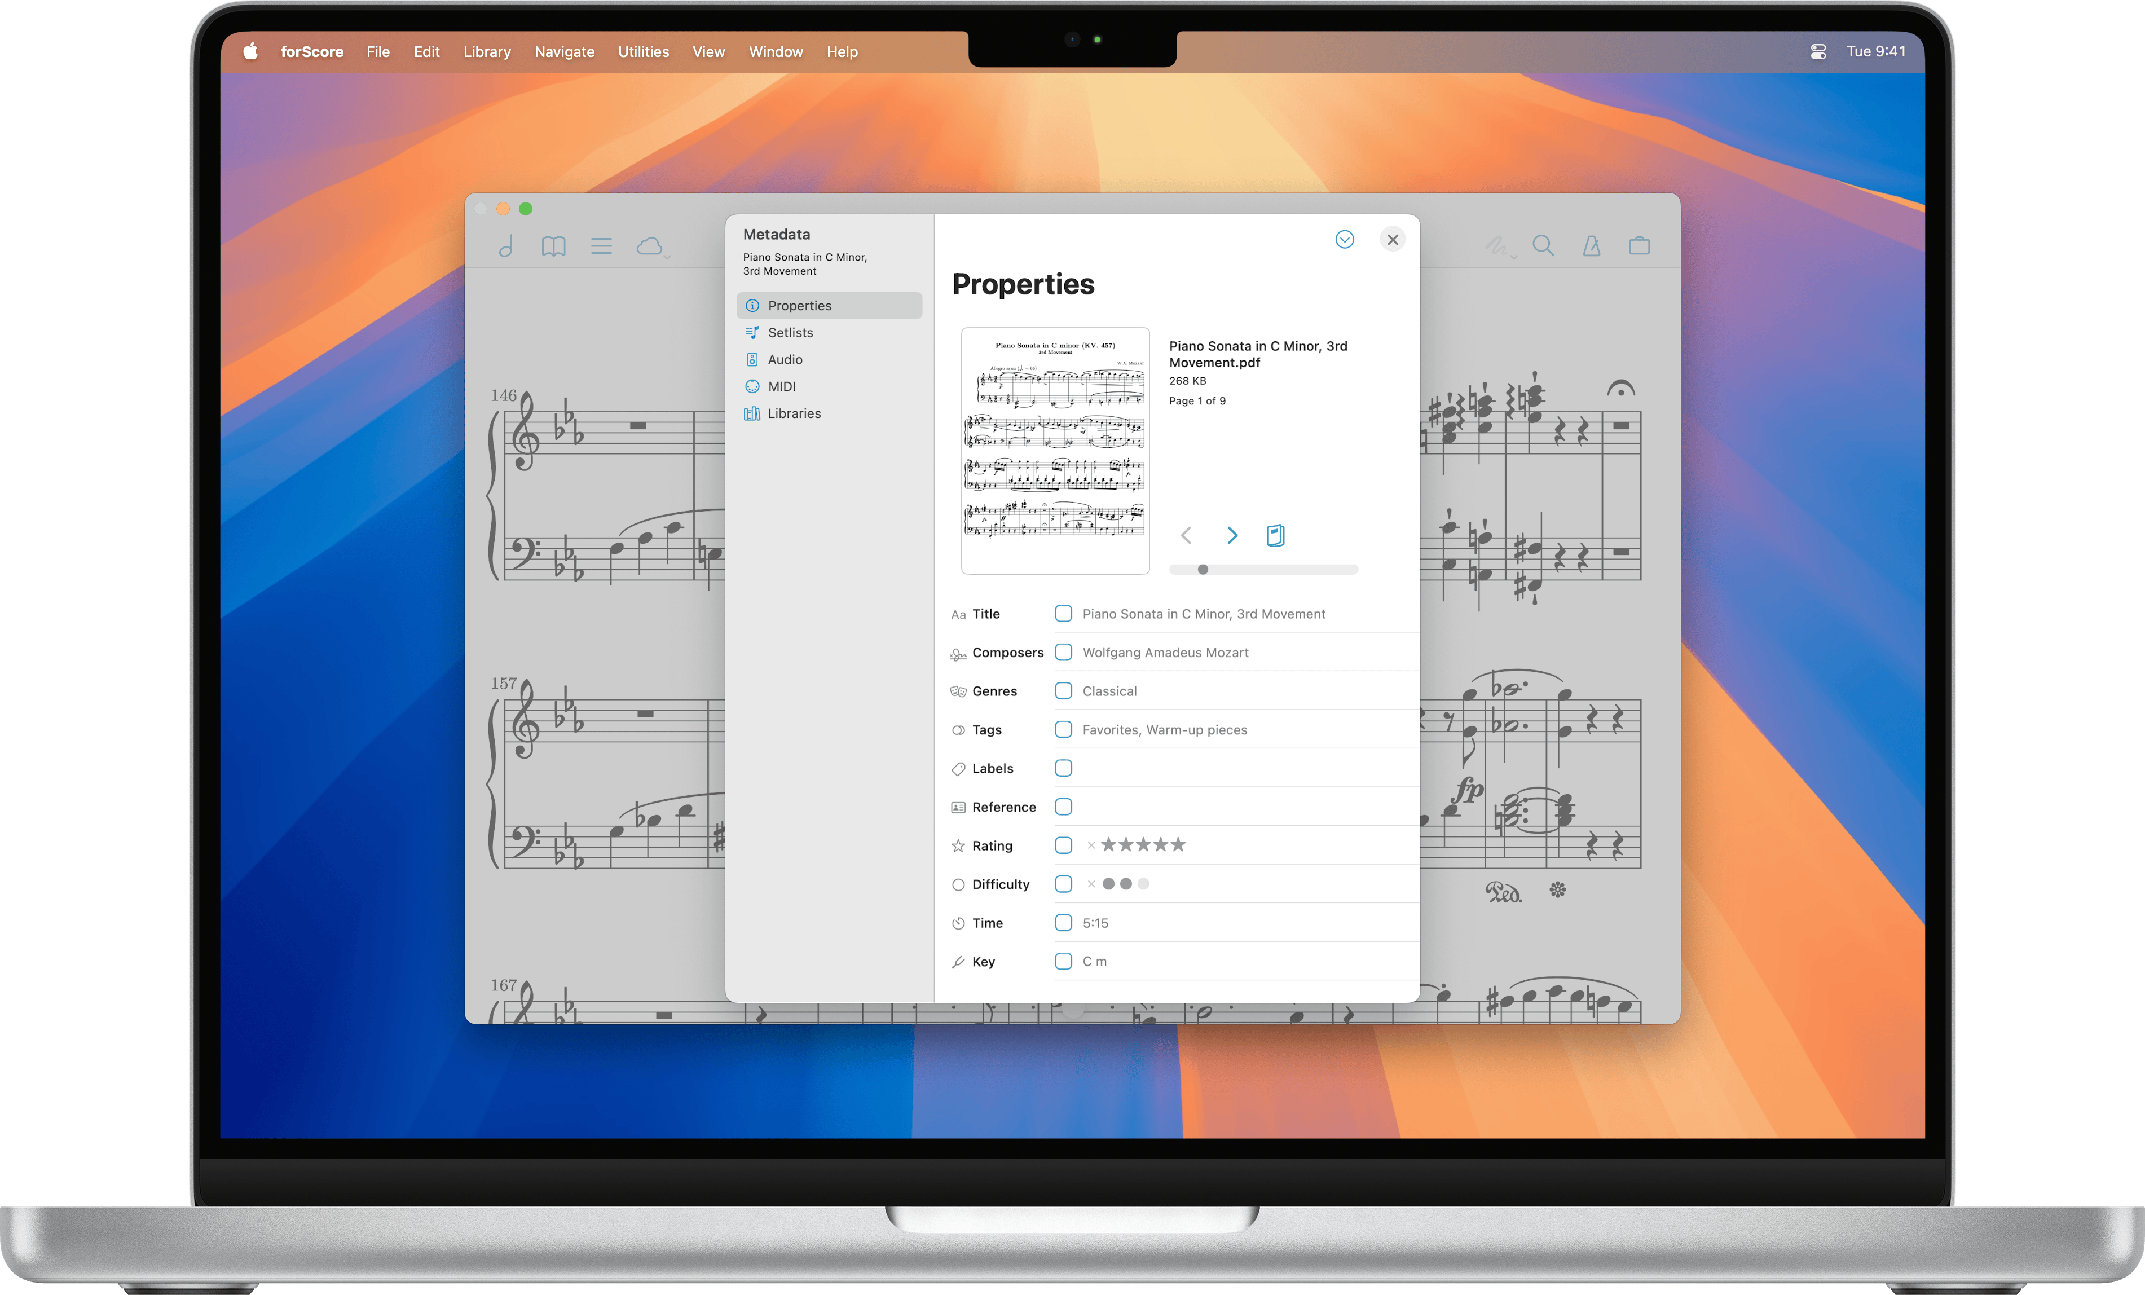Click the Time clock icon
Image resolution: width=2145 pixels, height=1295 pixels.
tap(958, 923)
